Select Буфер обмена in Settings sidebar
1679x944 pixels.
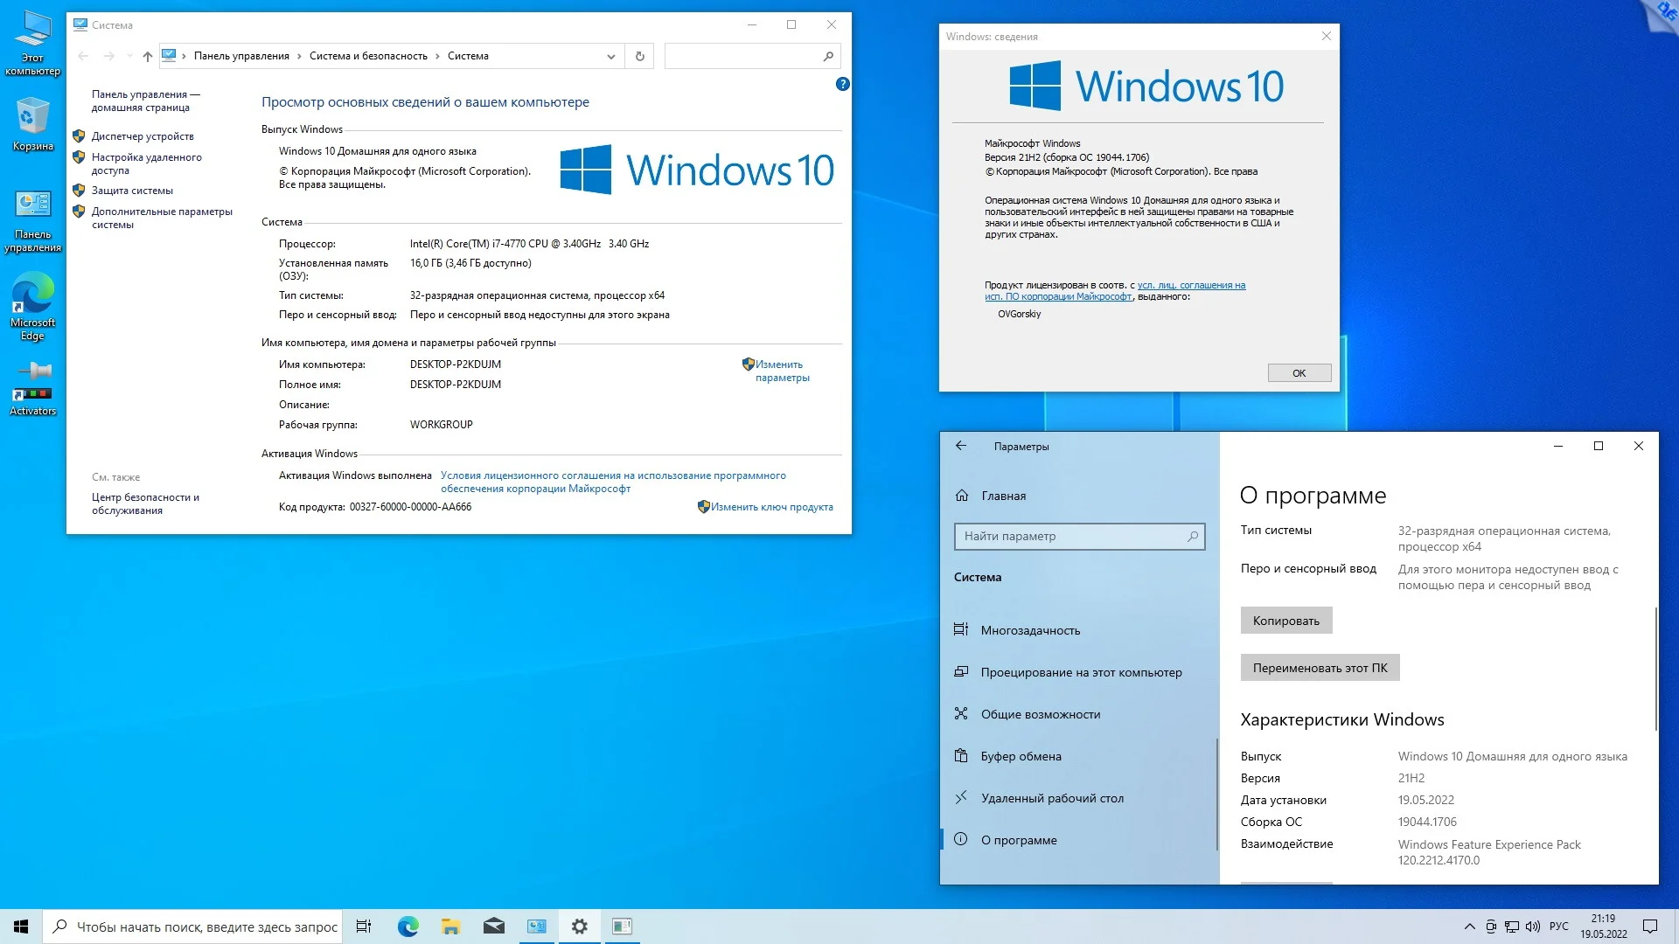pos(1021,756)
